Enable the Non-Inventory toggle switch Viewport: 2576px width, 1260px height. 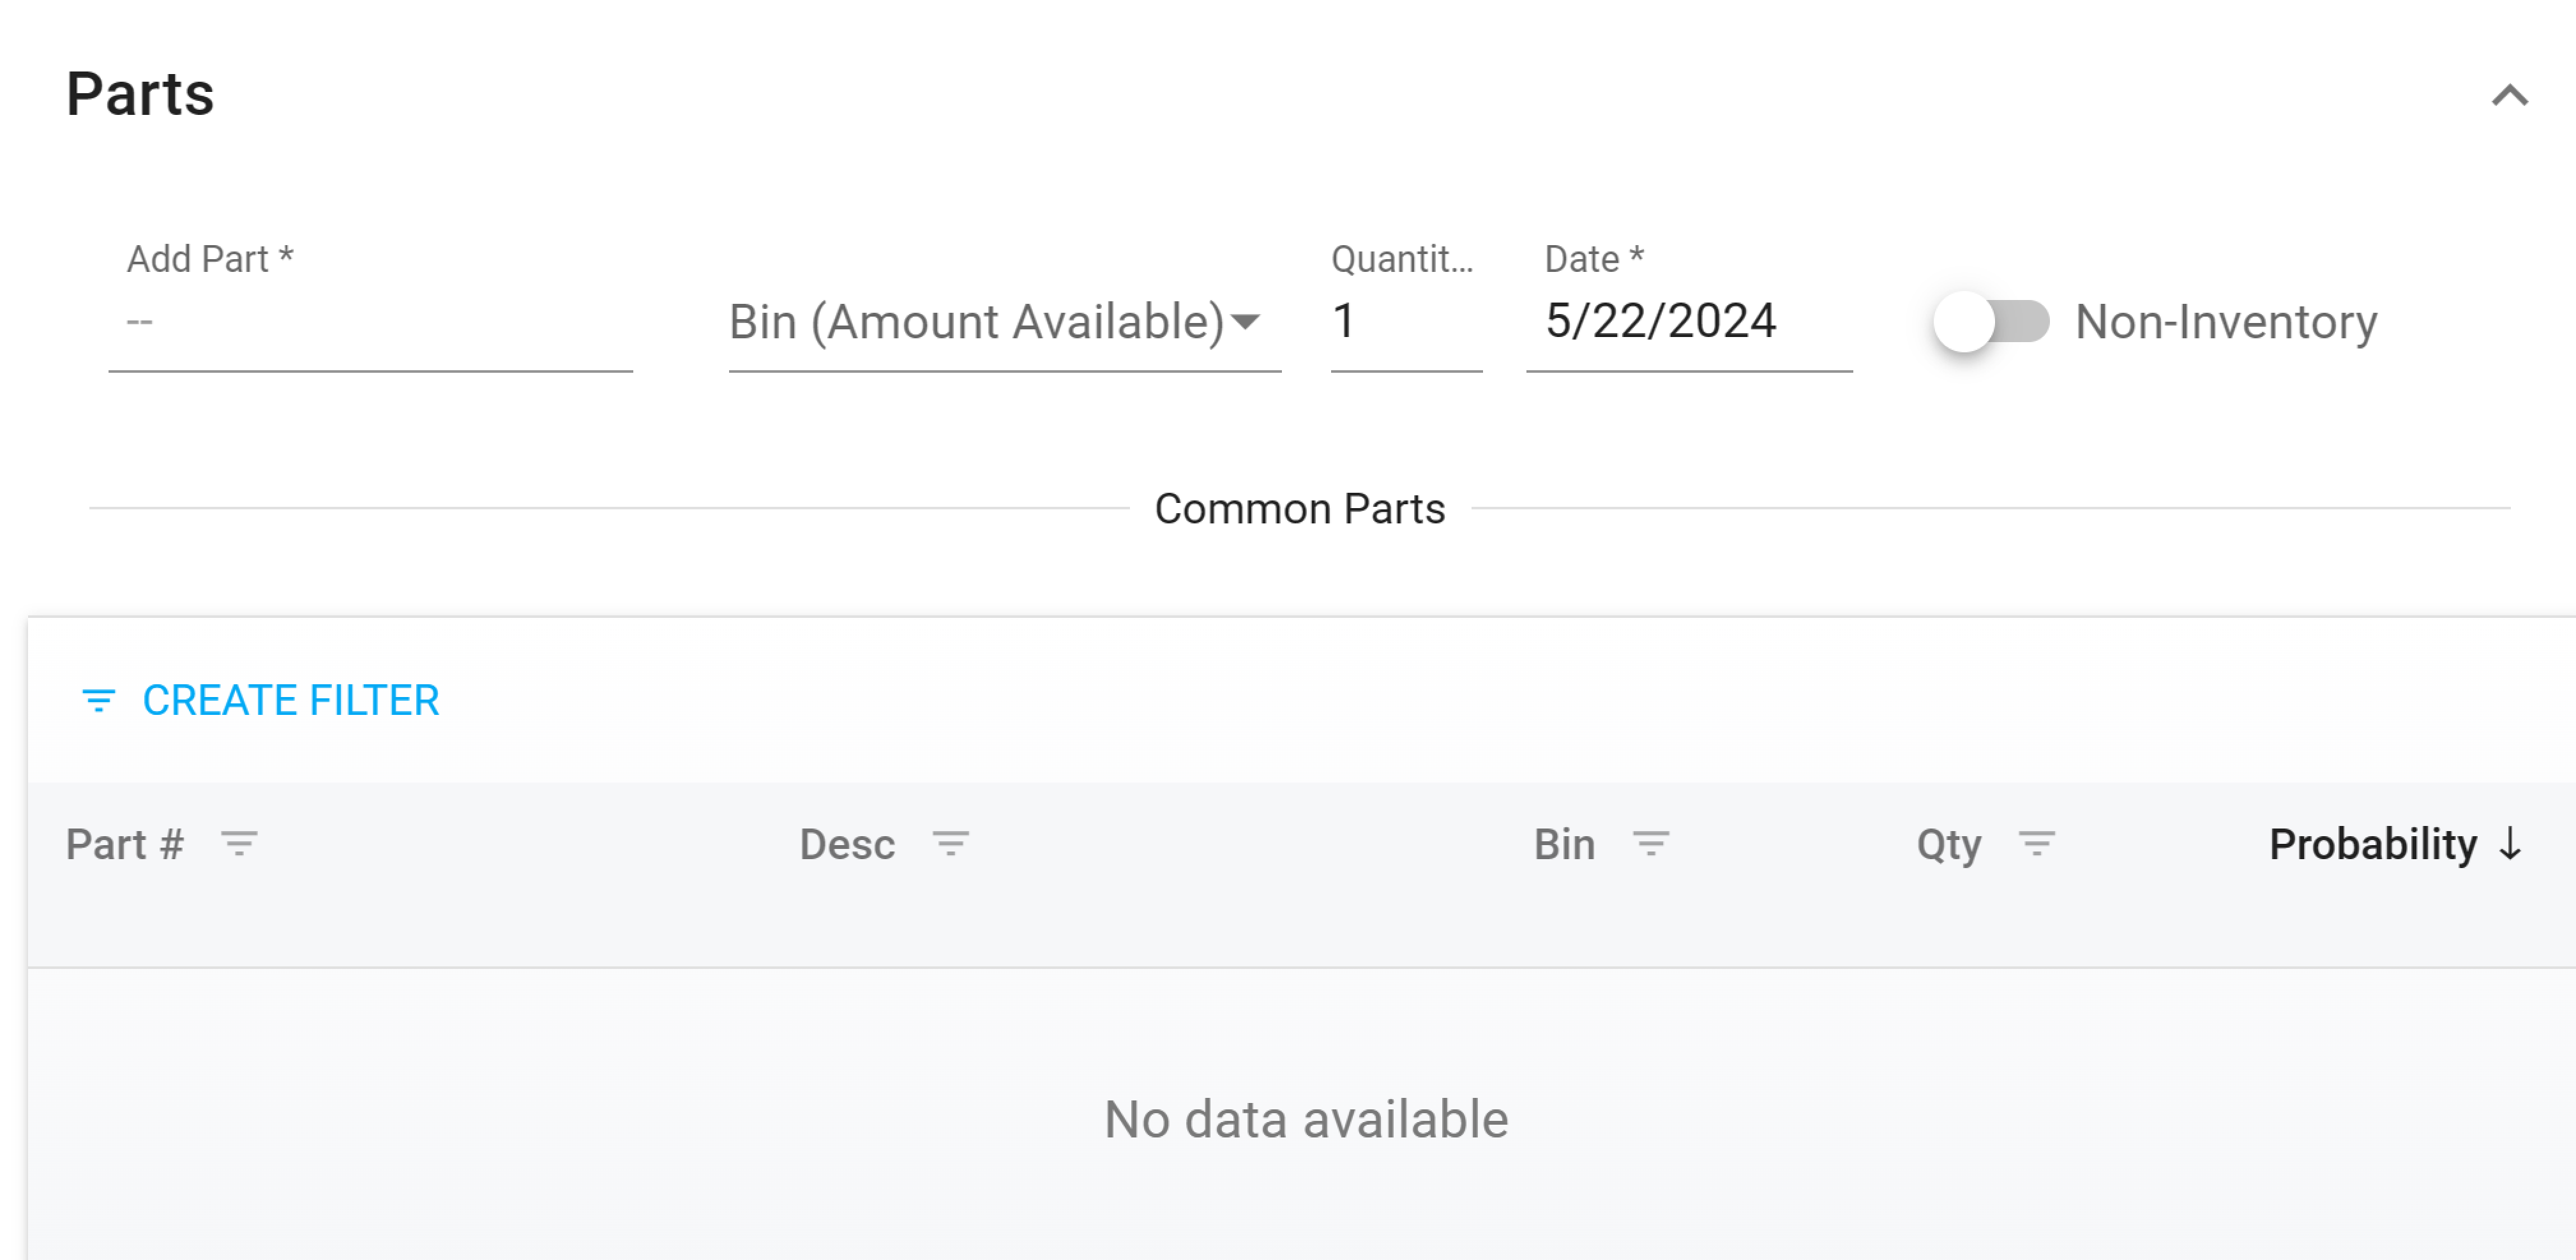[1990, 322]
